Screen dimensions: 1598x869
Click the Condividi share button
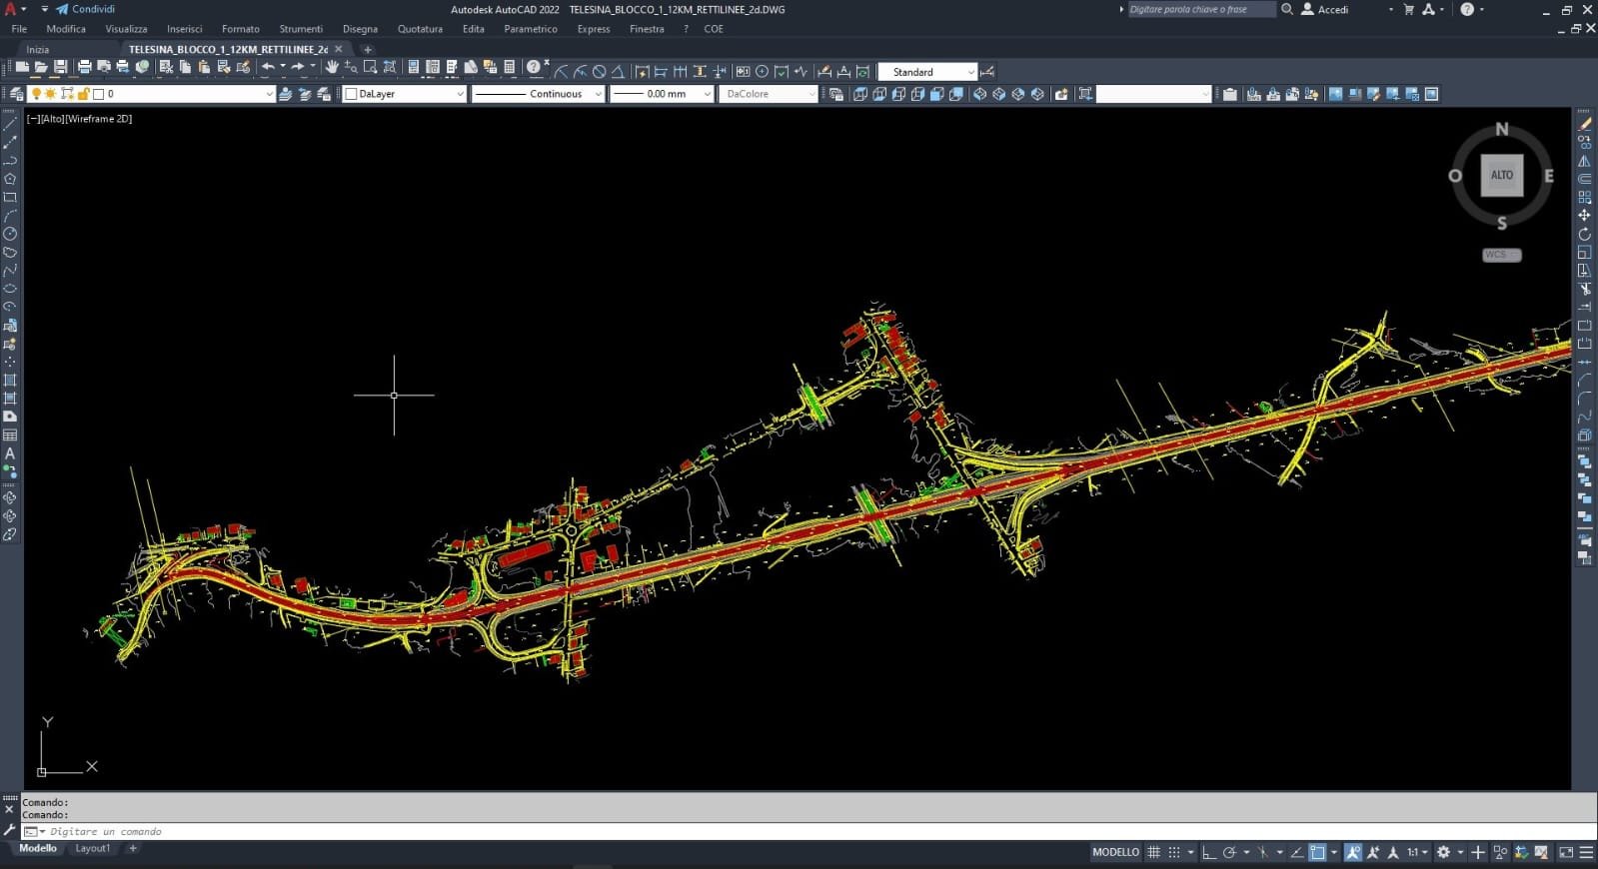86,9
